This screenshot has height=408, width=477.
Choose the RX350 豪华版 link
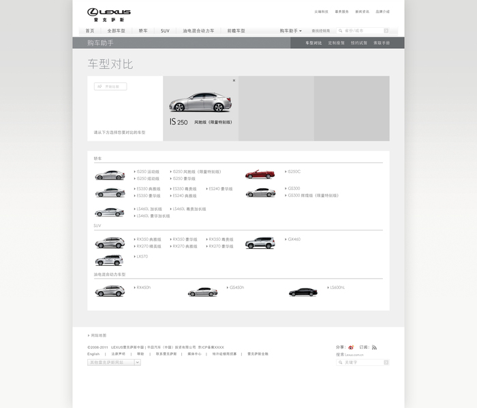pyautogui.click(x=185, y=239)
